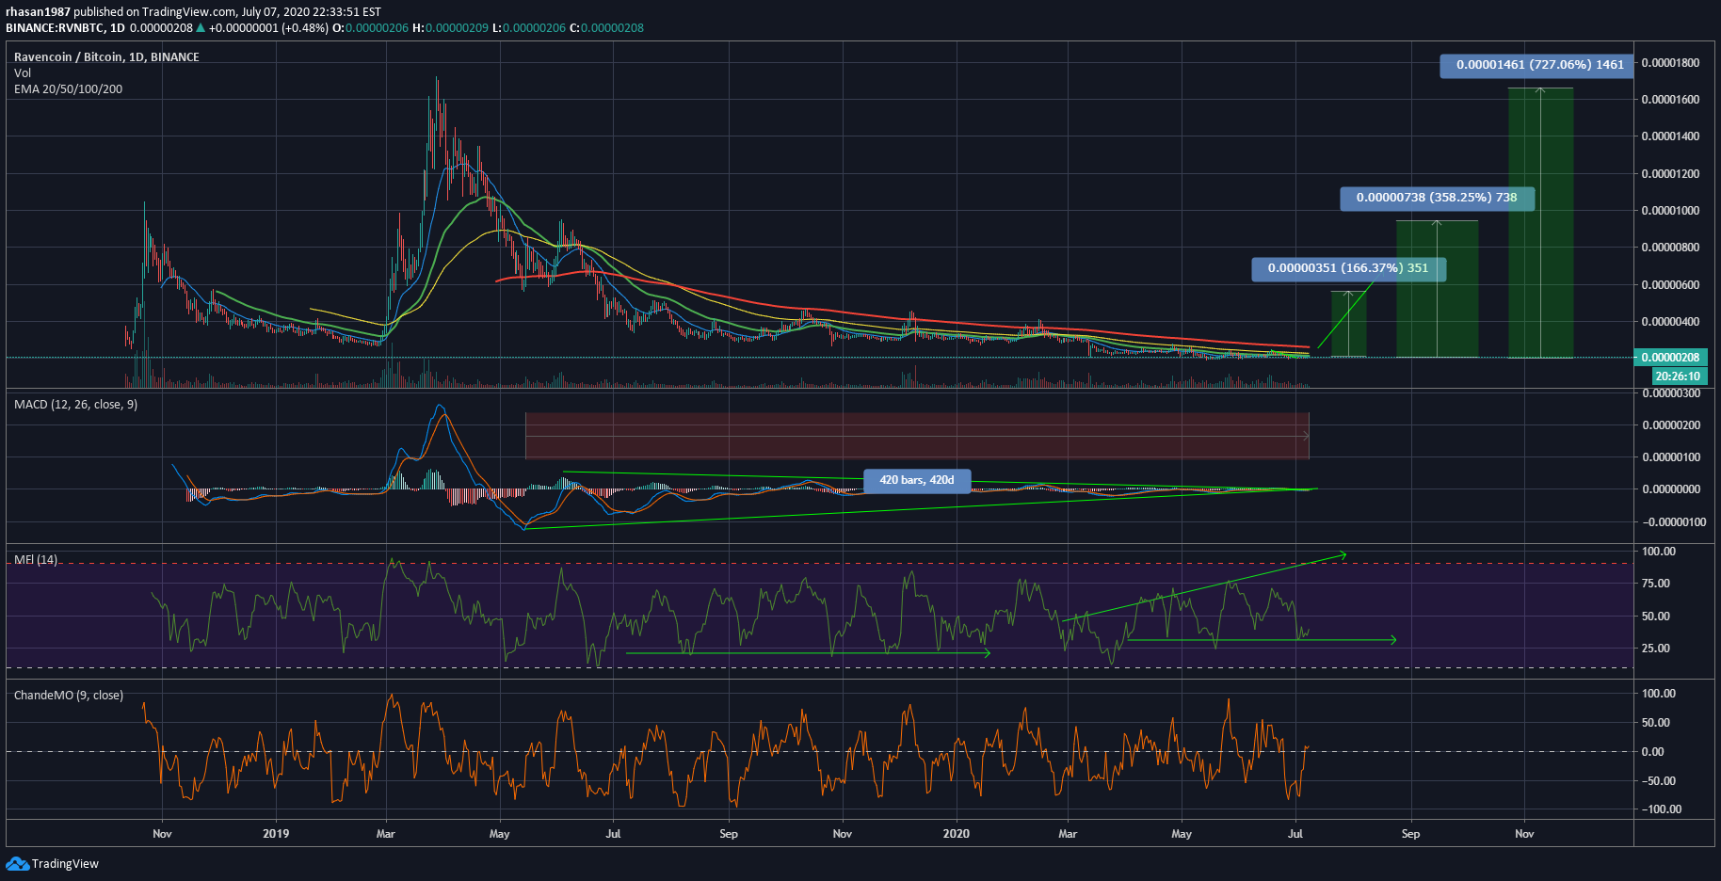Click the 0.00001800 price axis value
This screenshot has height=881, width=1721.
(x=1670, y=63)
